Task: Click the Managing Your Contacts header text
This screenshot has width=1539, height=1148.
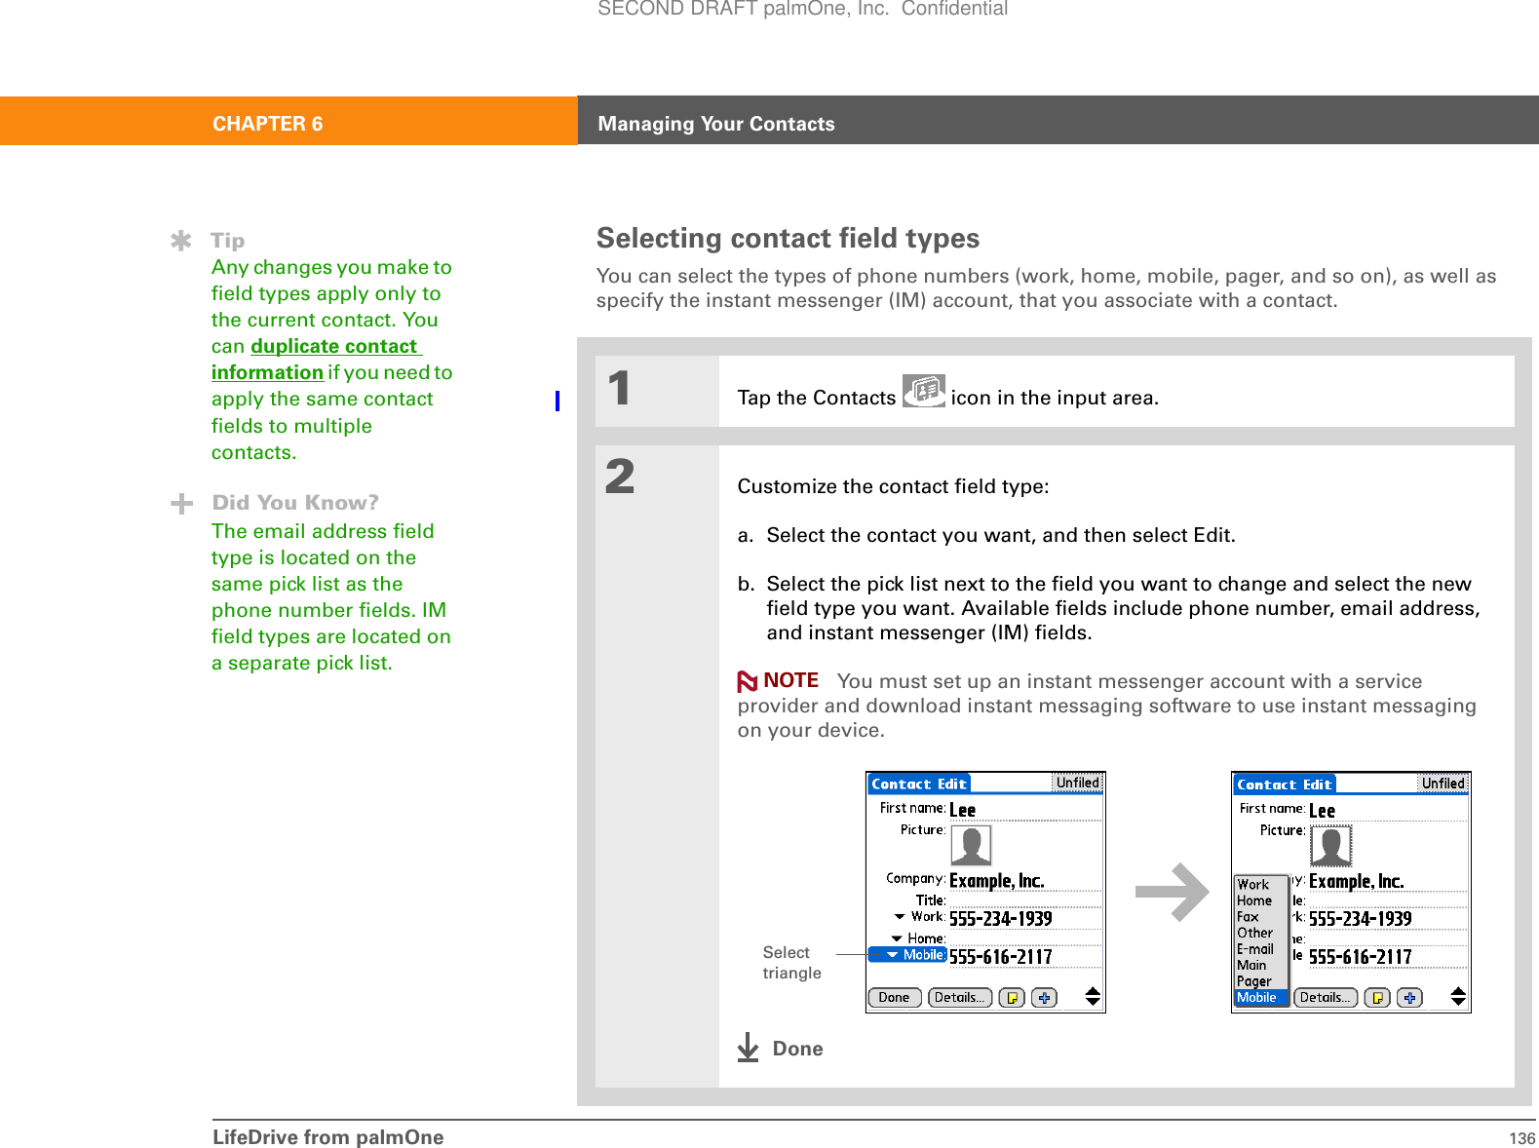Action: (x=716, y=124)
